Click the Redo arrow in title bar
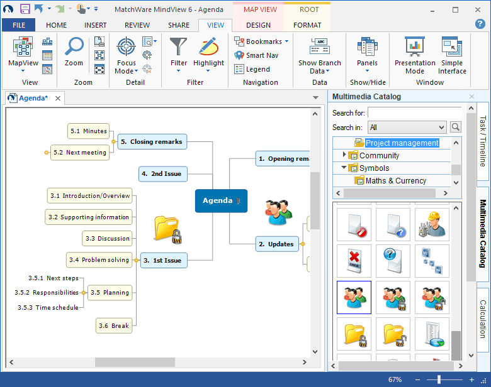 click(60, 9)
